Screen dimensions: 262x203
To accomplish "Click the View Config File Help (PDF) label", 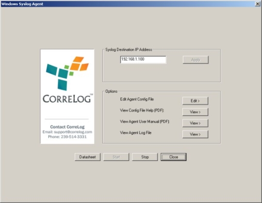I will 142,110.
